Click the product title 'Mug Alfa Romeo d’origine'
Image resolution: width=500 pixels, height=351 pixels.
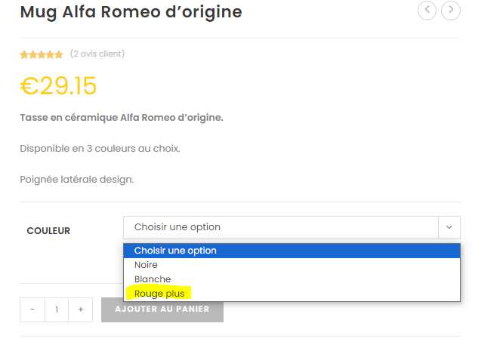(x=131, y=12)
